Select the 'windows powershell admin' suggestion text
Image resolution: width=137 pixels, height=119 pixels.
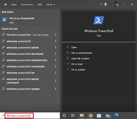[x=23, y=48]
